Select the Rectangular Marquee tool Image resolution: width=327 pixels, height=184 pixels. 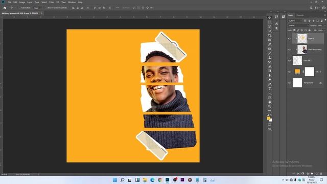tap(269, 22)
